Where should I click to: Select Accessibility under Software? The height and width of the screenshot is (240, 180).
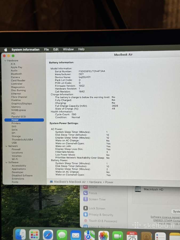[x=19, y=166]
